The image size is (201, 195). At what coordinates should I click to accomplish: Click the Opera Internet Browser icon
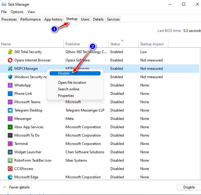[x=10, y=60]
